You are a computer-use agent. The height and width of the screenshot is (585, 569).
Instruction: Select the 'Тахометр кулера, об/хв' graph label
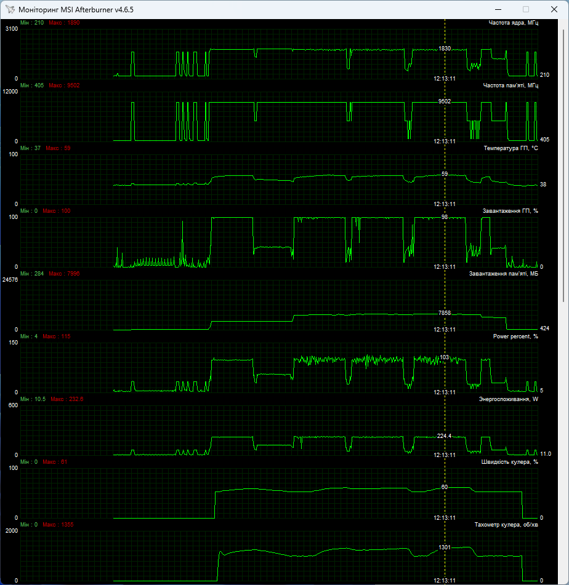pos(506,524)
